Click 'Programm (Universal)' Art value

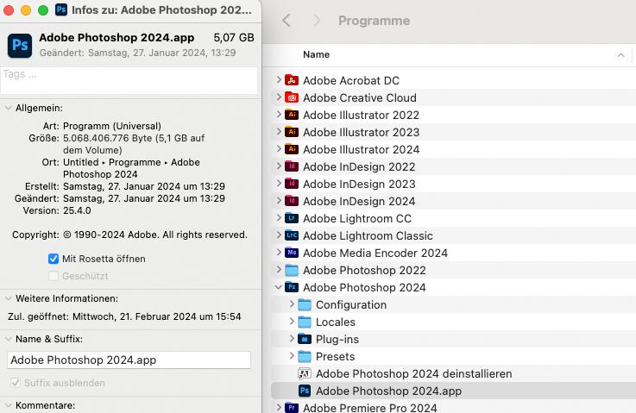tap(112, 126)
